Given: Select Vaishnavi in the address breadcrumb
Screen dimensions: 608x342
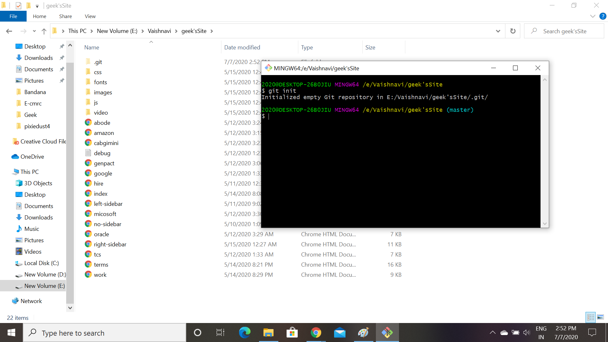Looking at the screenshot, I should [159, 31].
